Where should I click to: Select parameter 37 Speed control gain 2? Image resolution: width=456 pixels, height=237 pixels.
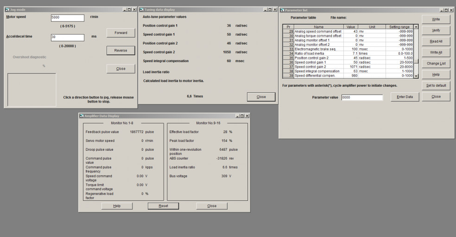click(348, 67)
